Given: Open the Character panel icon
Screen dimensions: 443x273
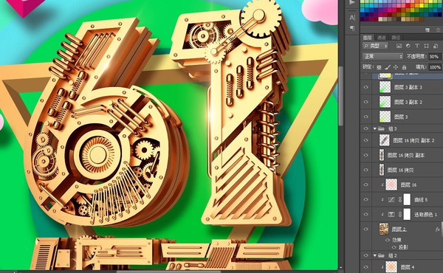Looking at the screenshot, I should coord(352,18).
